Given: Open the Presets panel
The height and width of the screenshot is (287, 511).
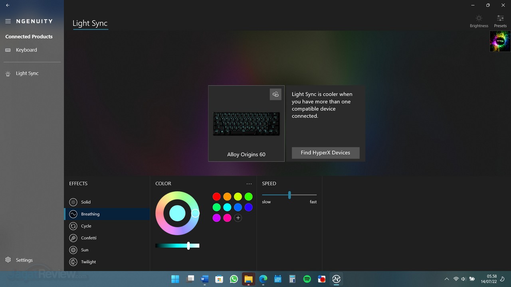Looking at the screenshot, I should click(500, 21).
